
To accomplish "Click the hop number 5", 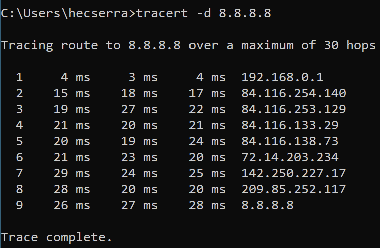I will (19, 141).
